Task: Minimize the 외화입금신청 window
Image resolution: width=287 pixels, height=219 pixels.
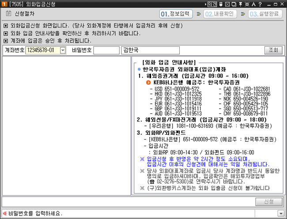Action: [269, 4]
